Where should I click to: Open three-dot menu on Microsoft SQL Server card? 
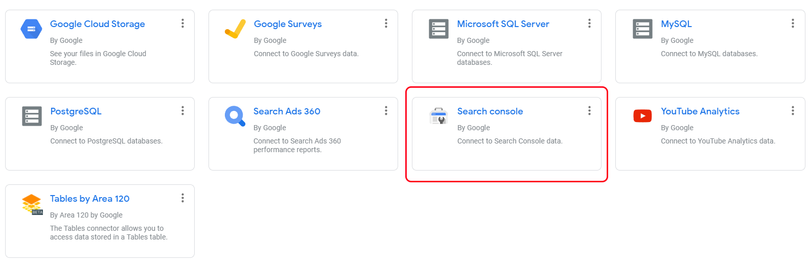589,23
